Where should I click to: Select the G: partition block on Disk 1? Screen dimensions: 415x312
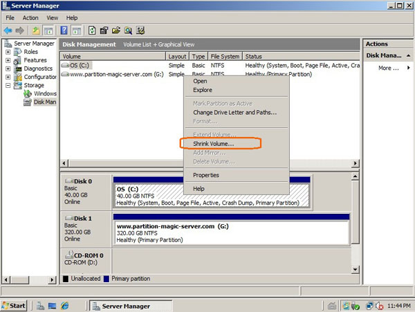(231, 229)
